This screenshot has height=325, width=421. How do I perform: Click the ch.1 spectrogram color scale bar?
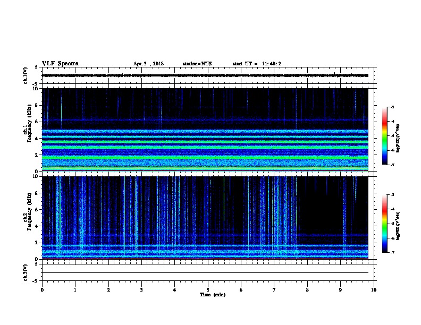385,136
